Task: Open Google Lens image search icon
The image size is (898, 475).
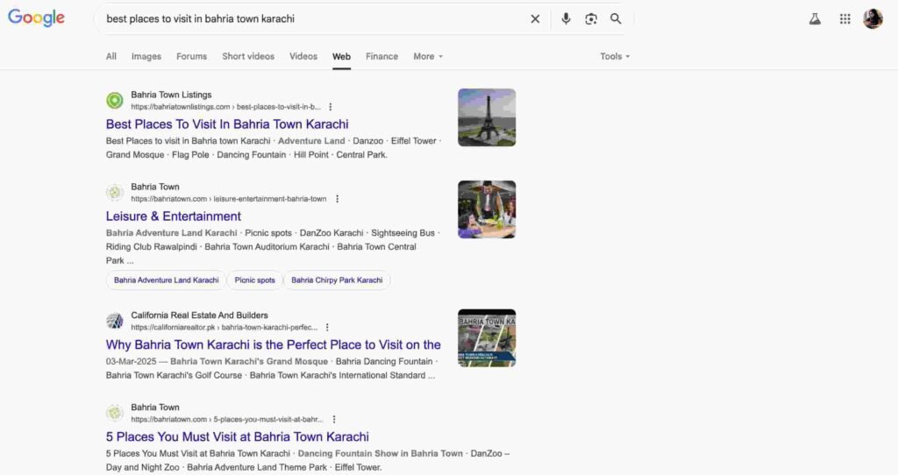Action: coord(591,19)
